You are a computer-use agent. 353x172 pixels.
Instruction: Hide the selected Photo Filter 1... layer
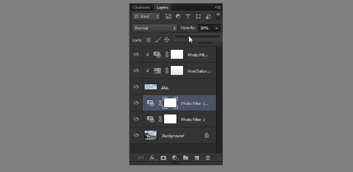click(x=136, y=103)
